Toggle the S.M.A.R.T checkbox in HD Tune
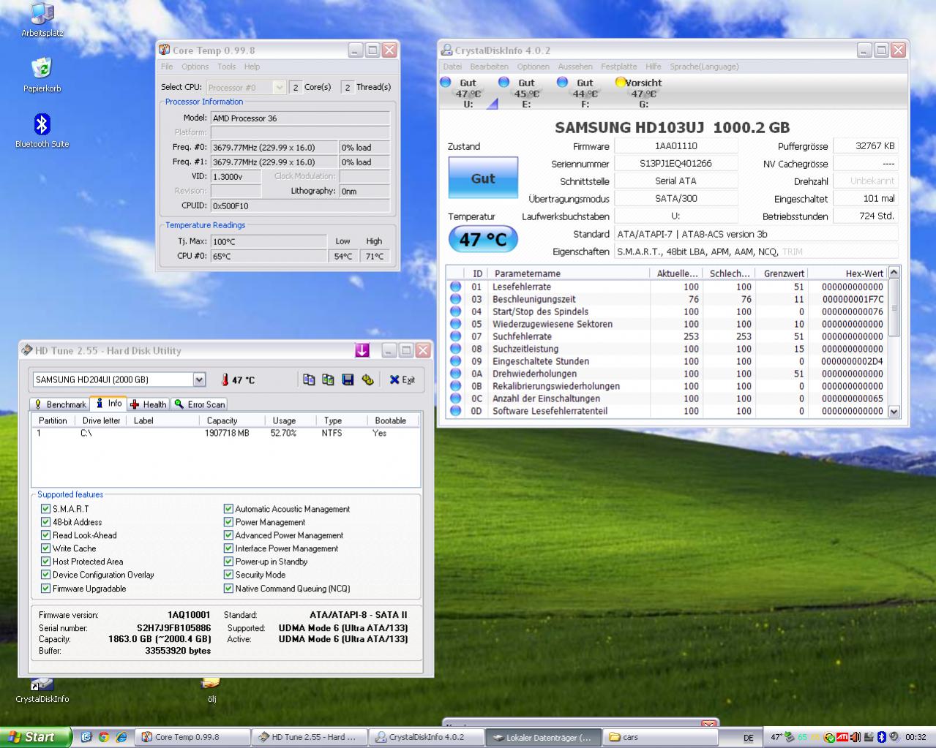The image size is (936, 748). pos(45,509)
